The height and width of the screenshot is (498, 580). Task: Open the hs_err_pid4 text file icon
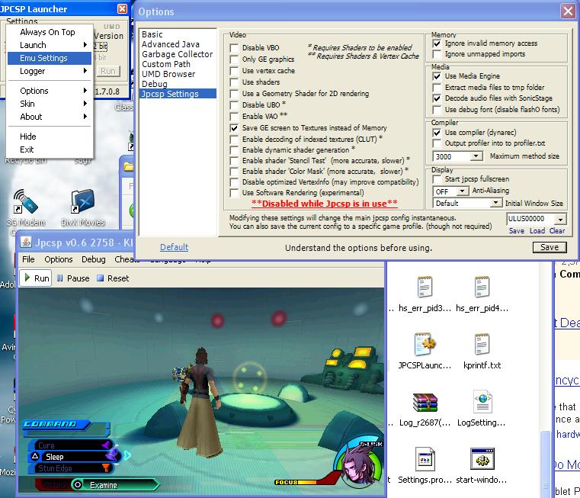pyautogui.click(x=482, y=287)
